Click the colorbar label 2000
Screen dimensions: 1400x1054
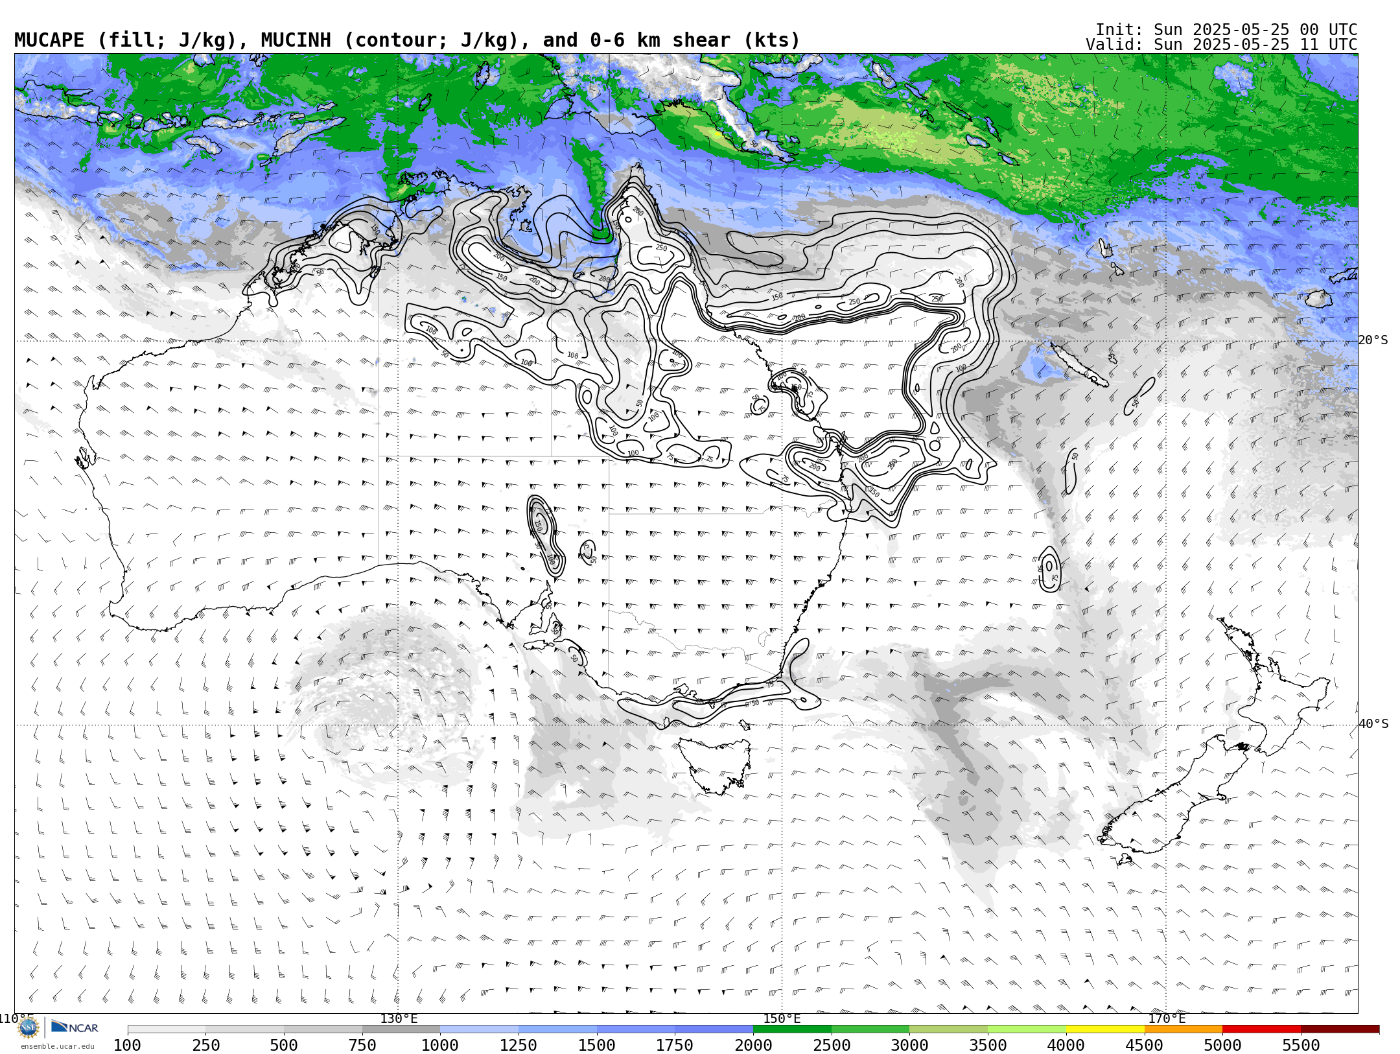753,1045
